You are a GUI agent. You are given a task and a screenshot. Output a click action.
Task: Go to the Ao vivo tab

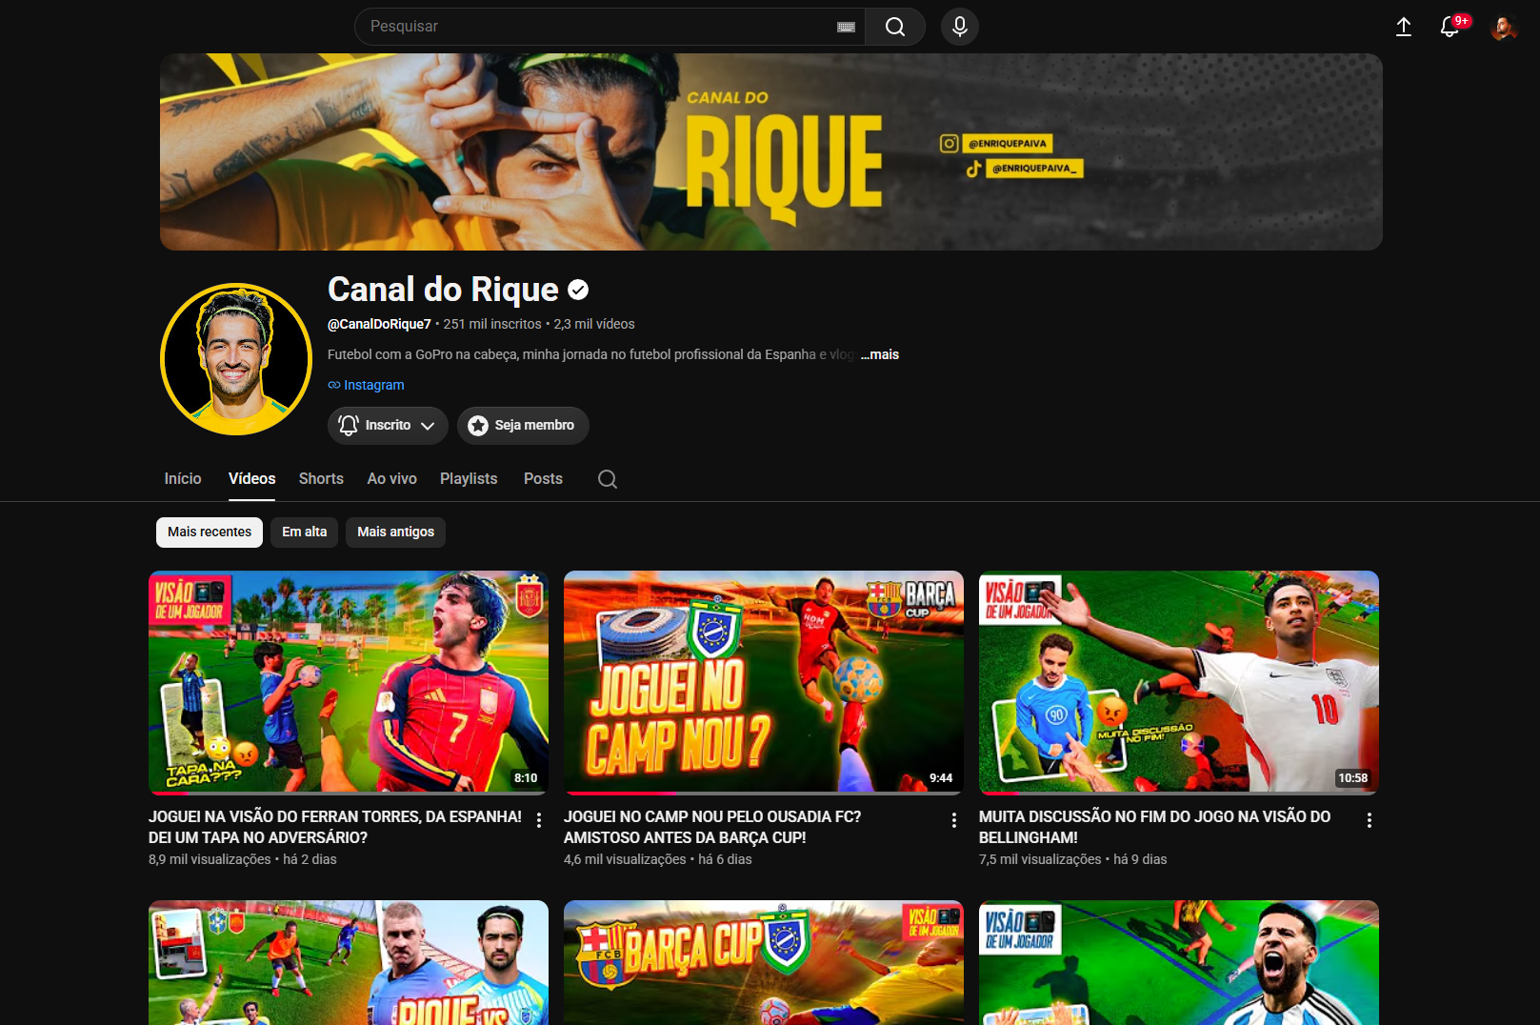coord(392,479)
